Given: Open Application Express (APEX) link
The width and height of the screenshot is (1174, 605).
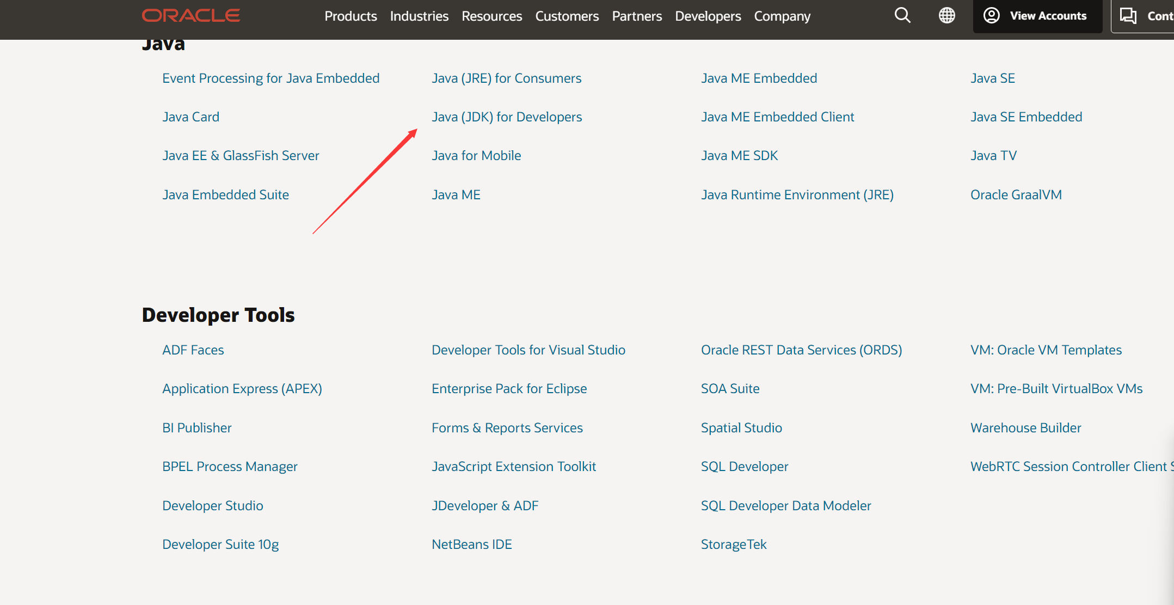Looking at the screenshot, I should (x=242, y=389).
